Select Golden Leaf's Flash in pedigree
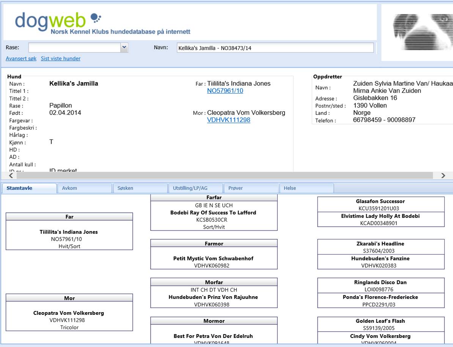Viewport: 453px width, 347px height. tap(380, 321)
